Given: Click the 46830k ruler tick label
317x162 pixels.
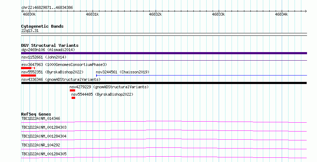Looking at the screenshot, I should pyautogui.click(x=29, y=14).
